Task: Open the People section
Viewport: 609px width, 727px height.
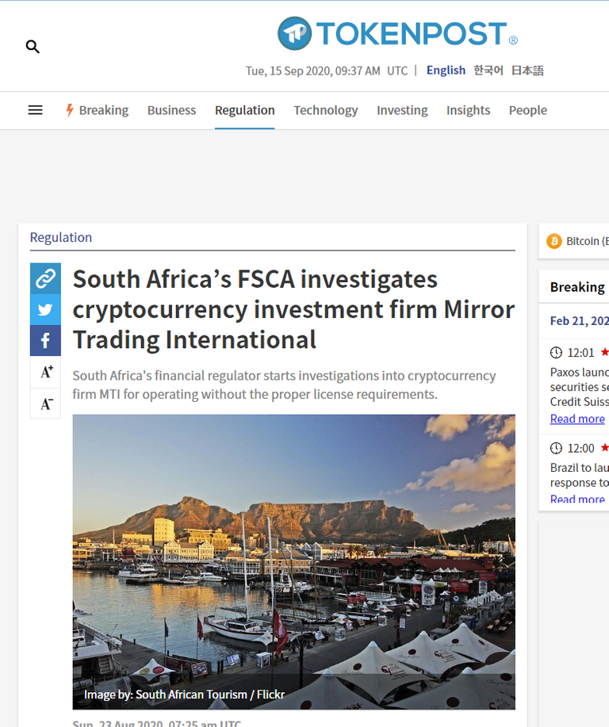Action: pyautogui.click(x=528, y=110)
